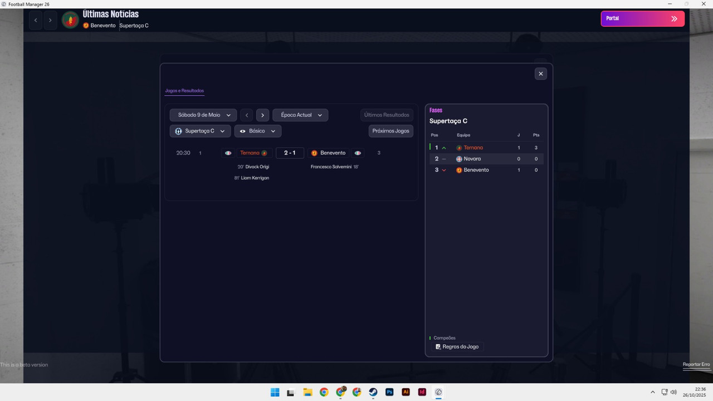Select the Jogos e Resultados tab
Viewport: 713px width, 401px height.
[x=184, y=91]
